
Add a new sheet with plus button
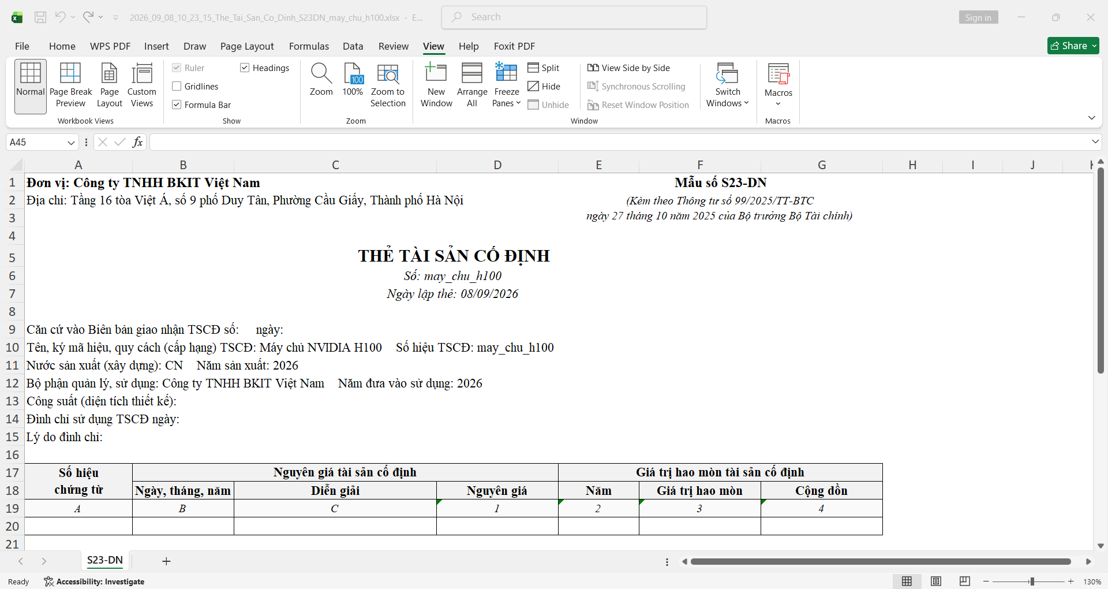point(166,561)
